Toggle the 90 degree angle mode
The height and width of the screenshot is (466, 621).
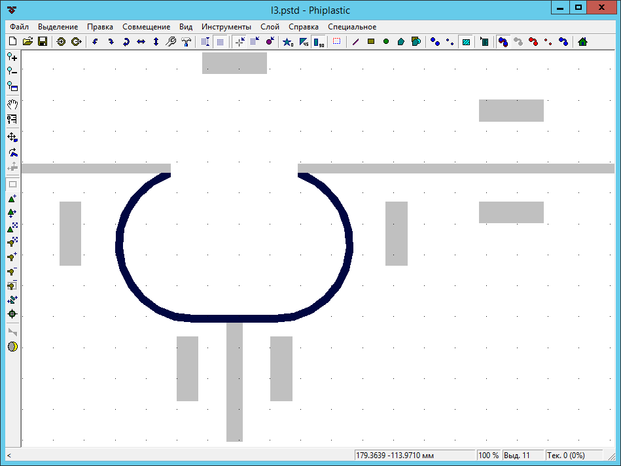click(319, 42)
